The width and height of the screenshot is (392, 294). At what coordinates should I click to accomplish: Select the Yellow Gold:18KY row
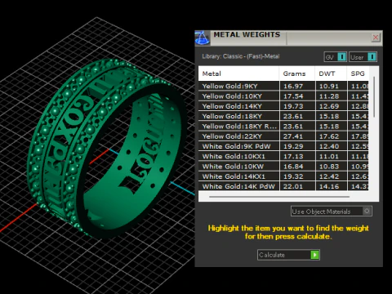283,116
